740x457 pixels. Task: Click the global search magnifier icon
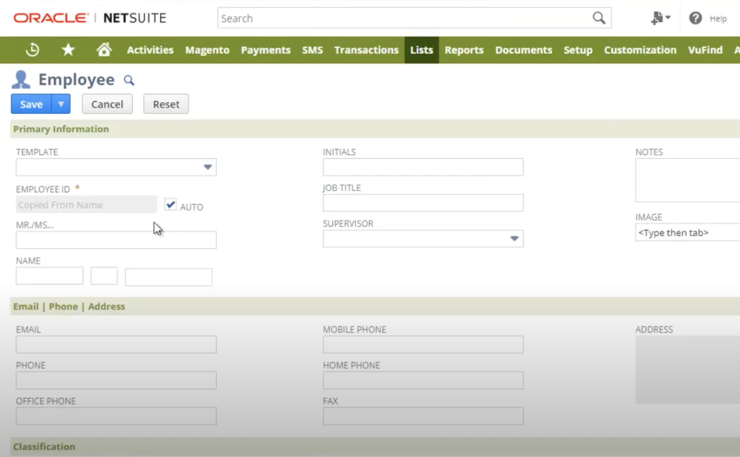coord(599,18)
